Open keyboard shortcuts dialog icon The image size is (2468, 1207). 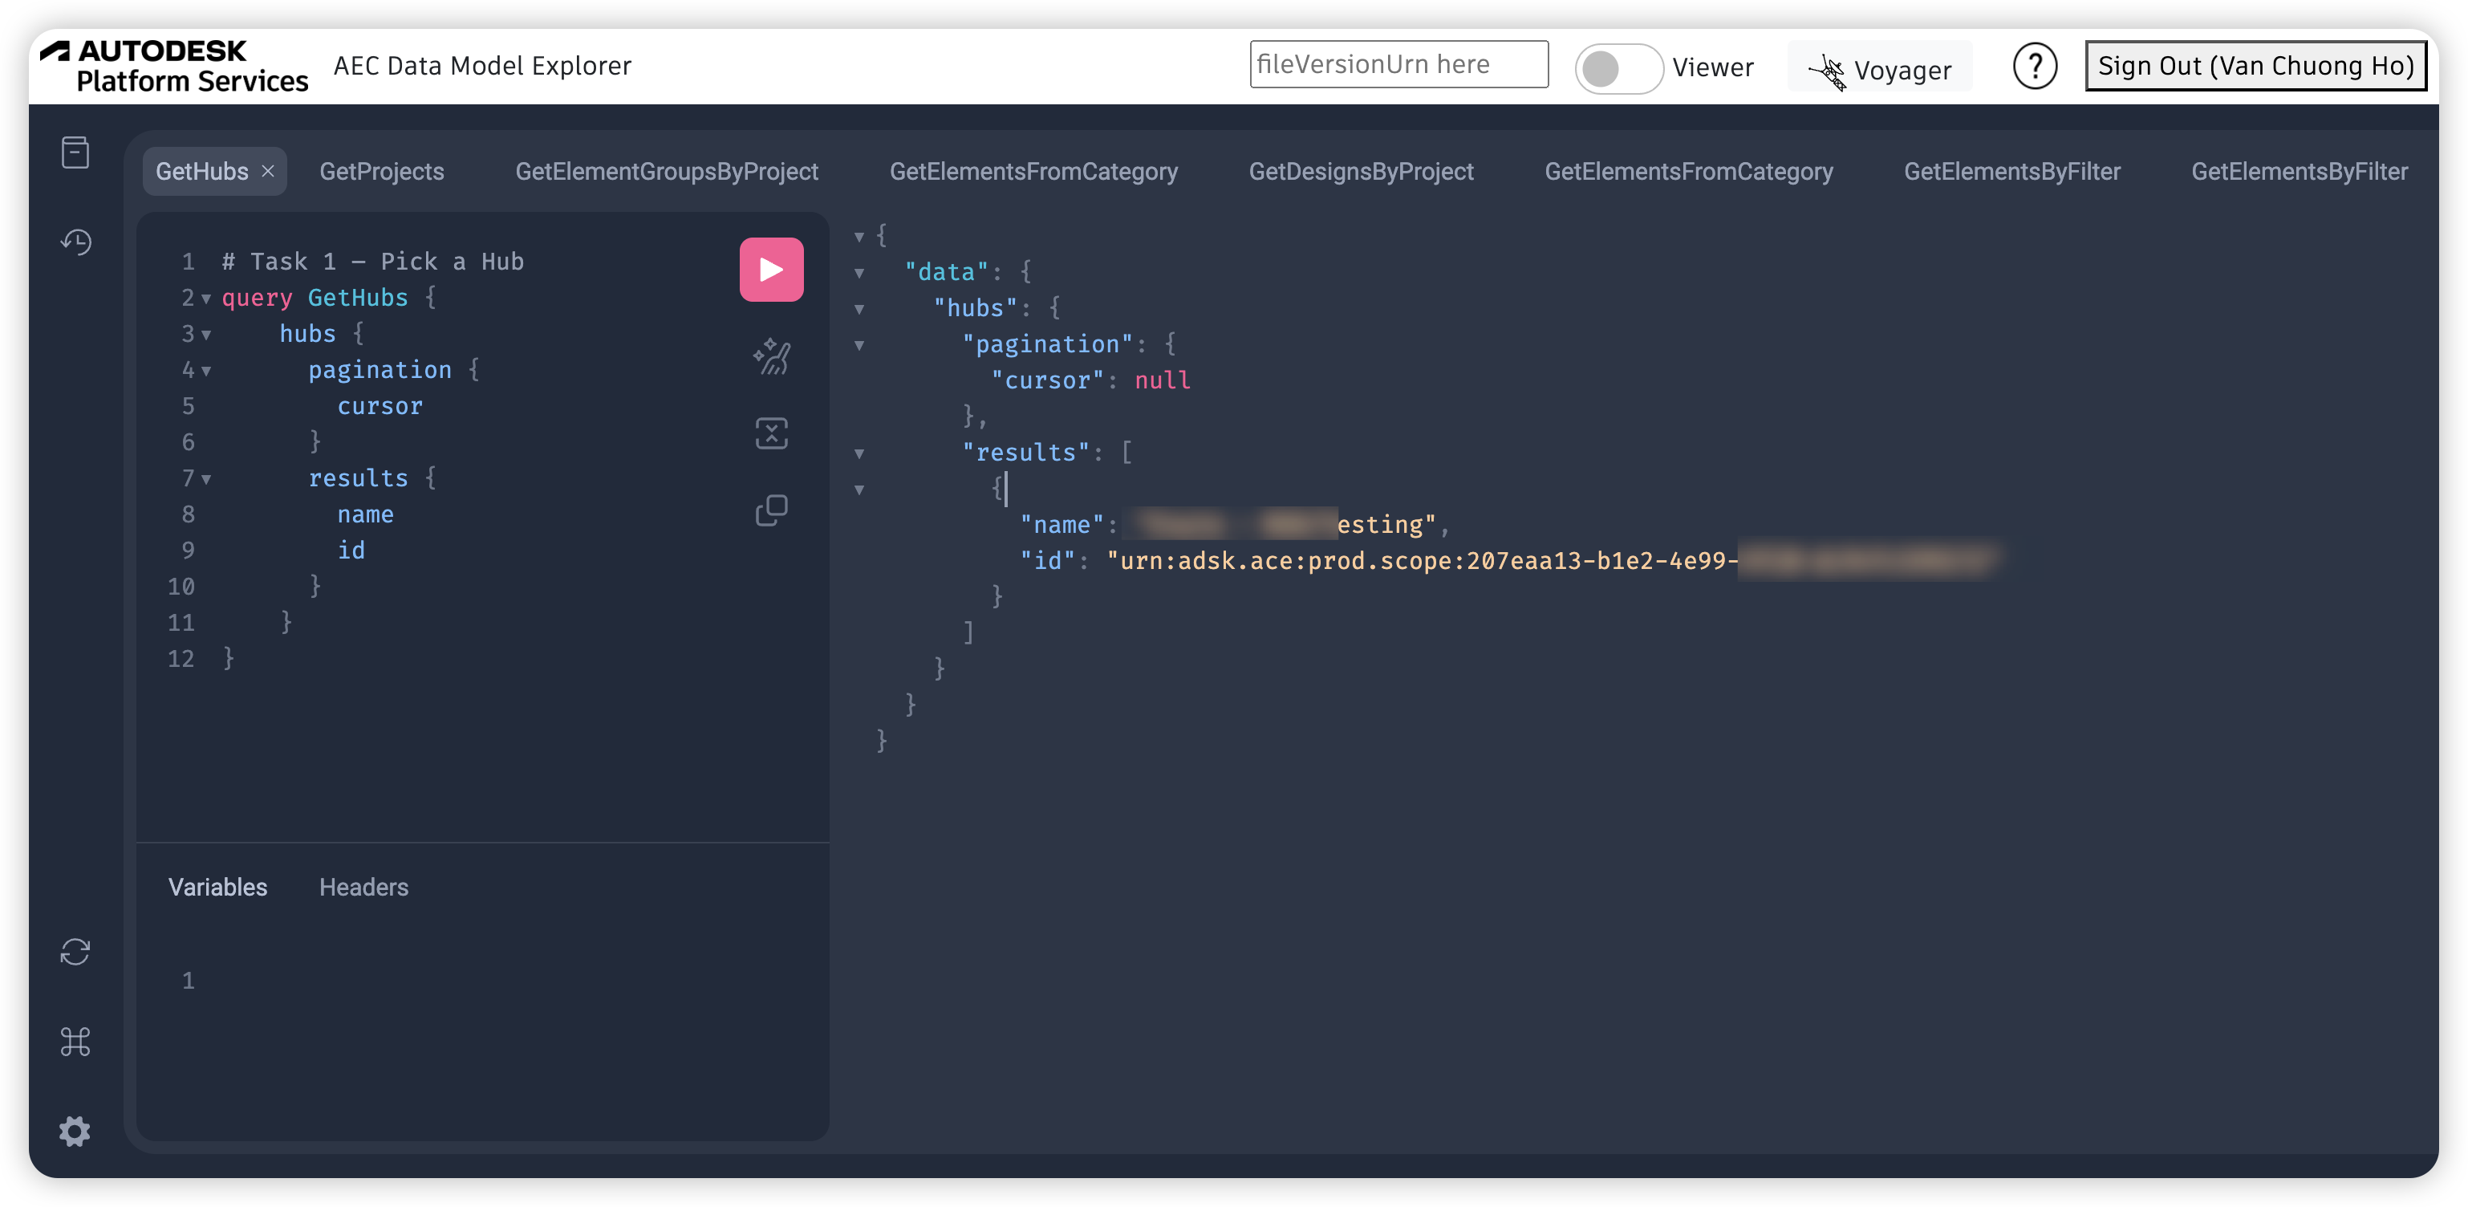coord(75,1041)
